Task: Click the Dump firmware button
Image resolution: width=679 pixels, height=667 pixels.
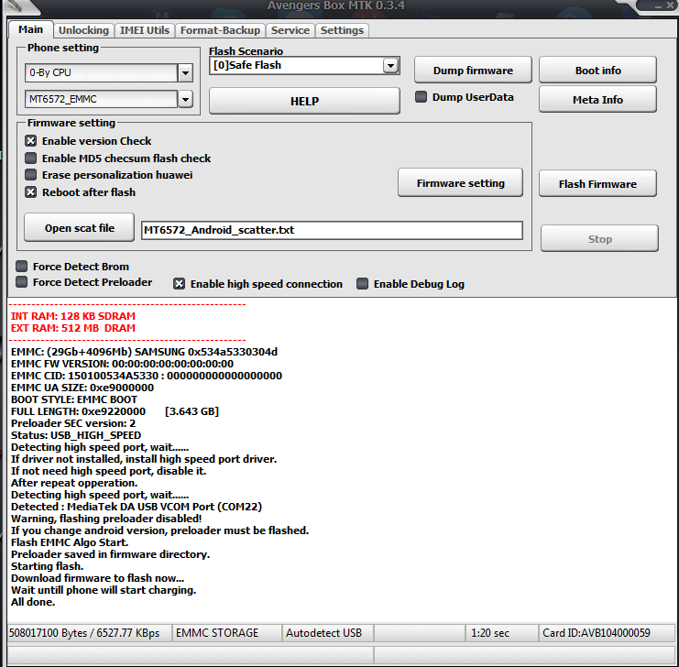Action: [x=473, y=71]
